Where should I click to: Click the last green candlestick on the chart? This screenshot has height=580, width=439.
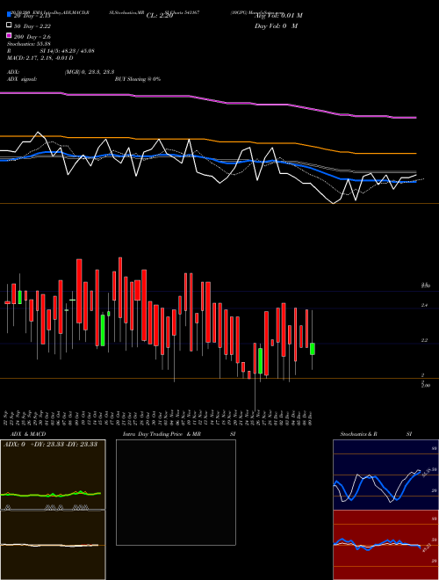pos(313,349)
